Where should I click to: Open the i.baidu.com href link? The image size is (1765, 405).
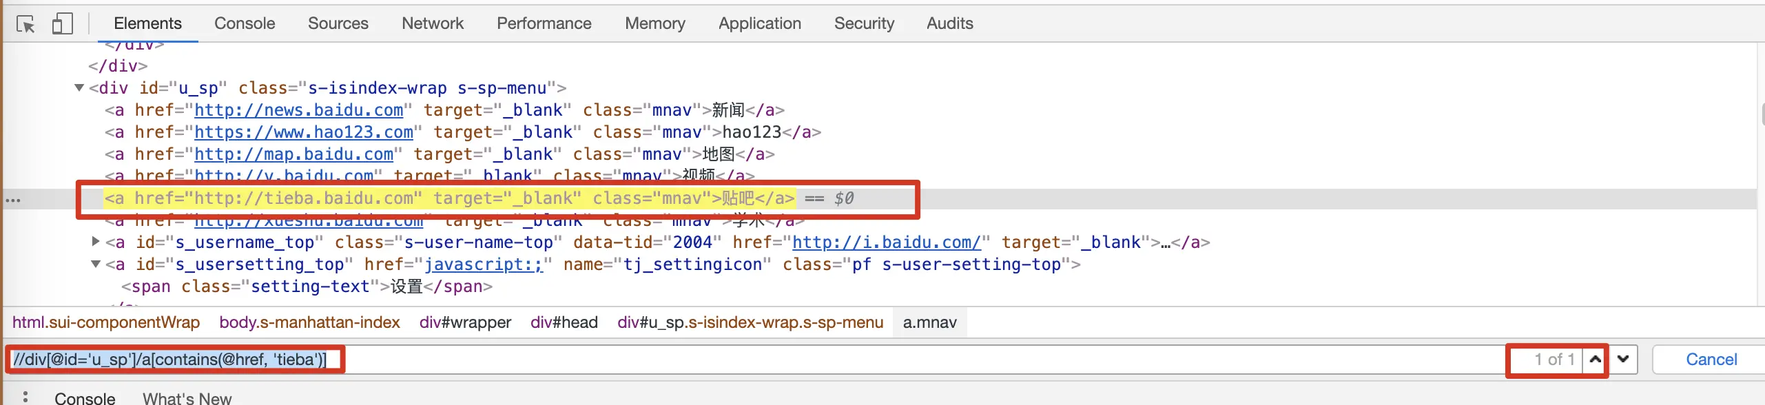[x=886, y=242]
